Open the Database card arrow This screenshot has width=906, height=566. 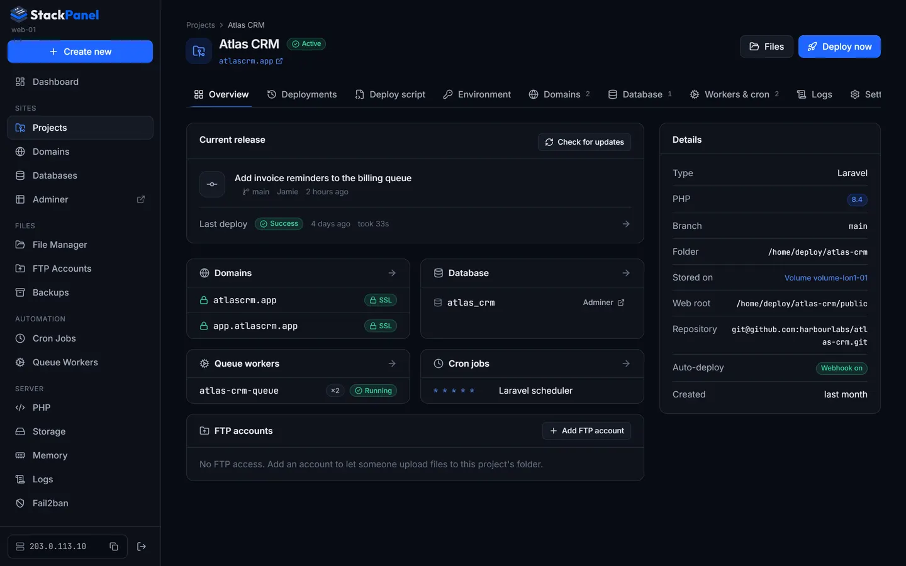pyautogui.click(x=626, y=273)
